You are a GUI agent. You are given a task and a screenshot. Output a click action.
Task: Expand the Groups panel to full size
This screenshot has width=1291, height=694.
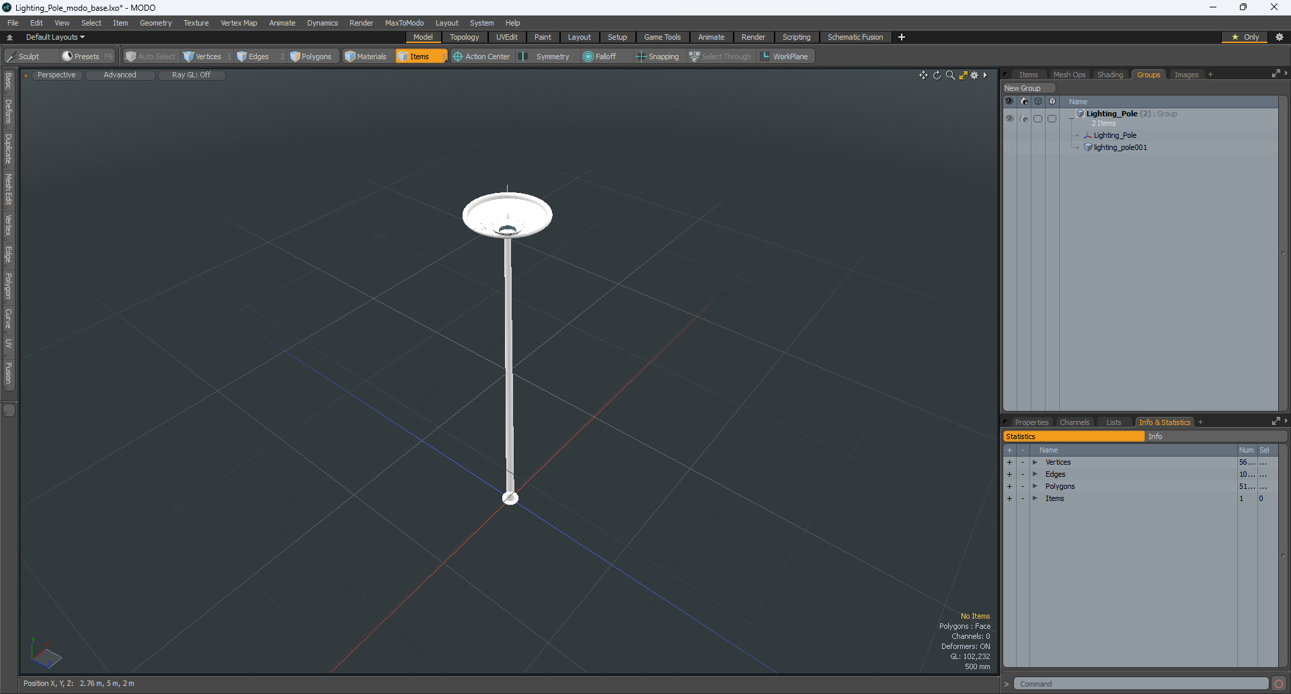tap(1276, 74)
